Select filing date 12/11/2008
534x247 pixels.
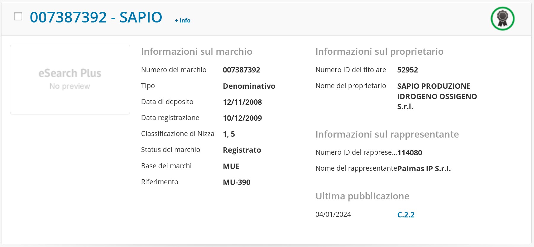tap(242, 102)
